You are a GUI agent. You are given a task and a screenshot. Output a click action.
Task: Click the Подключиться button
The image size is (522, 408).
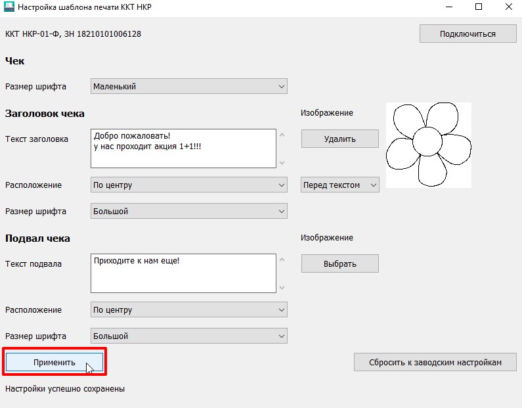click(x=468, y=34)
